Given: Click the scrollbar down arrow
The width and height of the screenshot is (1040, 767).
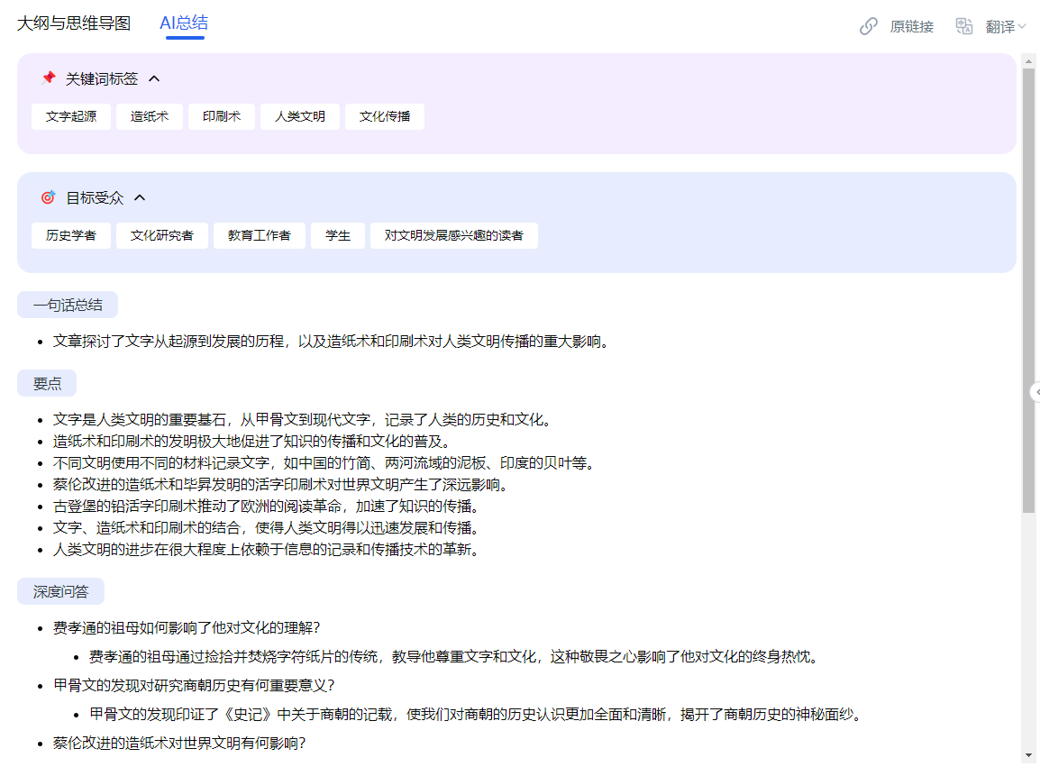Looking at the screenshot, I should point(1028,754).
